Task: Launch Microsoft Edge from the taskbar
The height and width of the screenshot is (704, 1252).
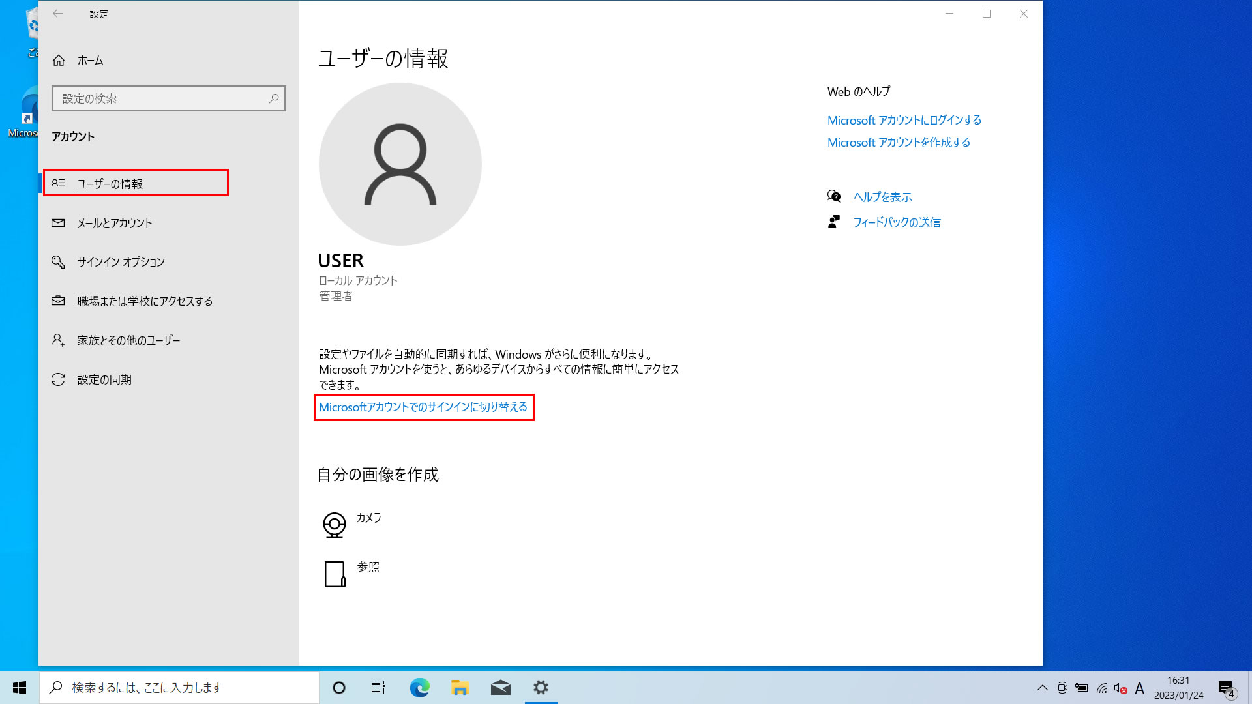Action: (419, 688)
